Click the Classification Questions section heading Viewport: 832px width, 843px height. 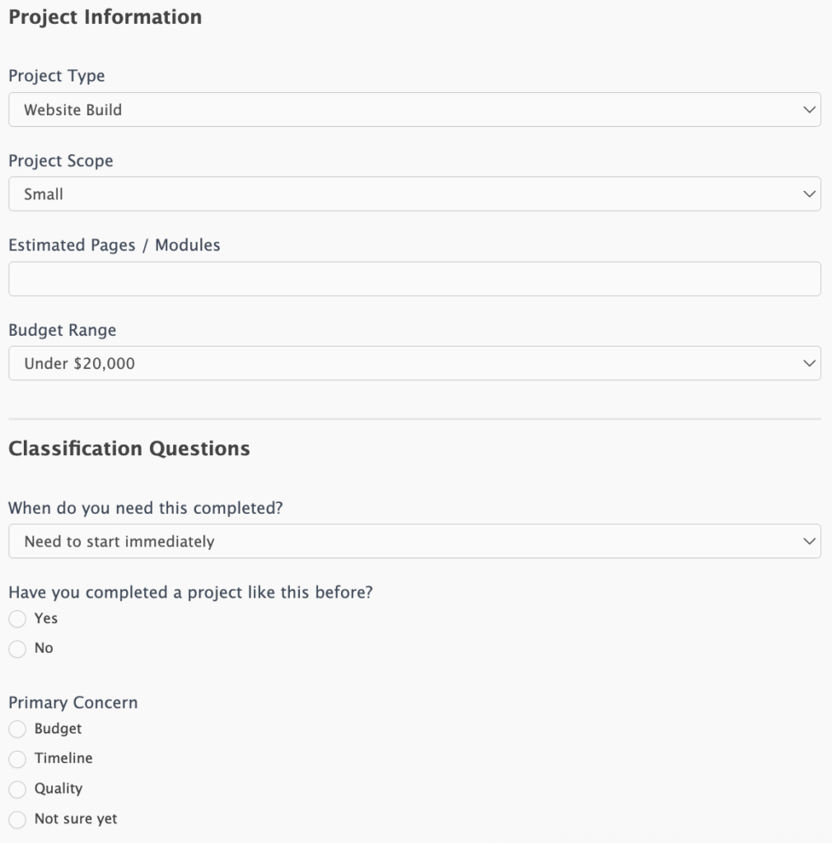click(129, 448)
